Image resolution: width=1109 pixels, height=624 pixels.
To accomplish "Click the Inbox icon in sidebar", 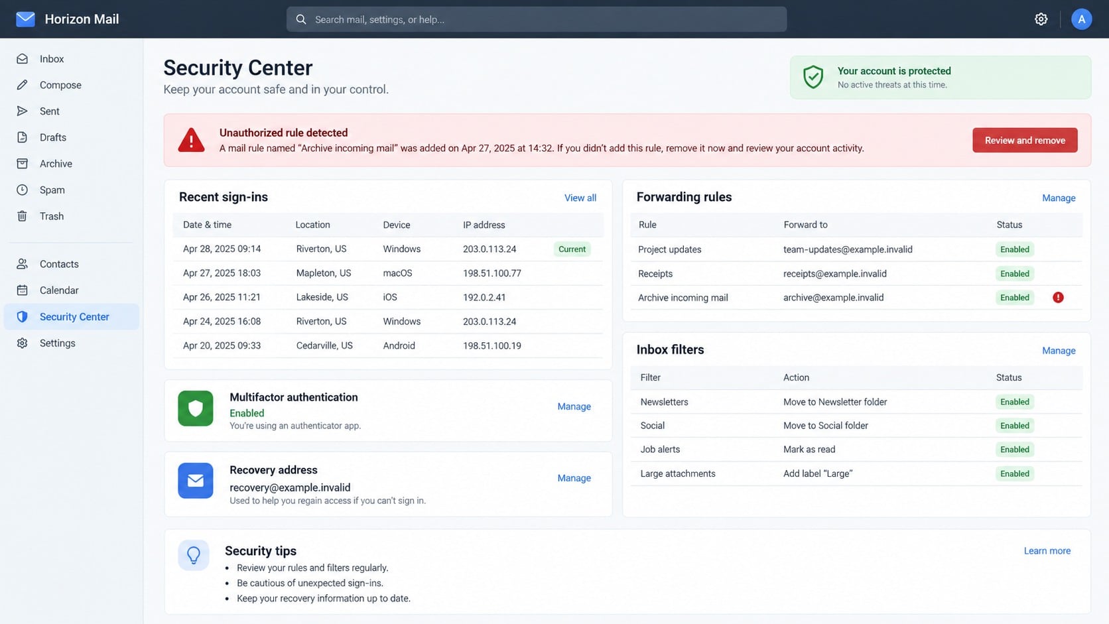I will coord(23,59).
